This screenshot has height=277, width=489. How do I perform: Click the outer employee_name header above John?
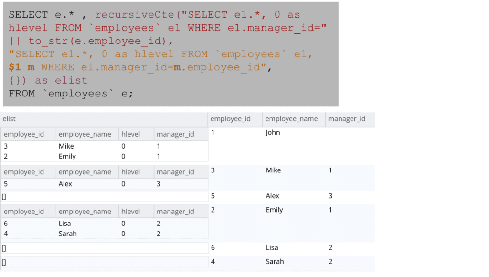pos(291,119)
